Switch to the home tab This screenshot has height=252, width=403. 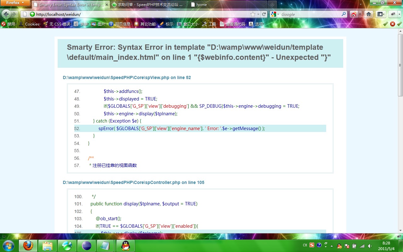coord(228,5)
